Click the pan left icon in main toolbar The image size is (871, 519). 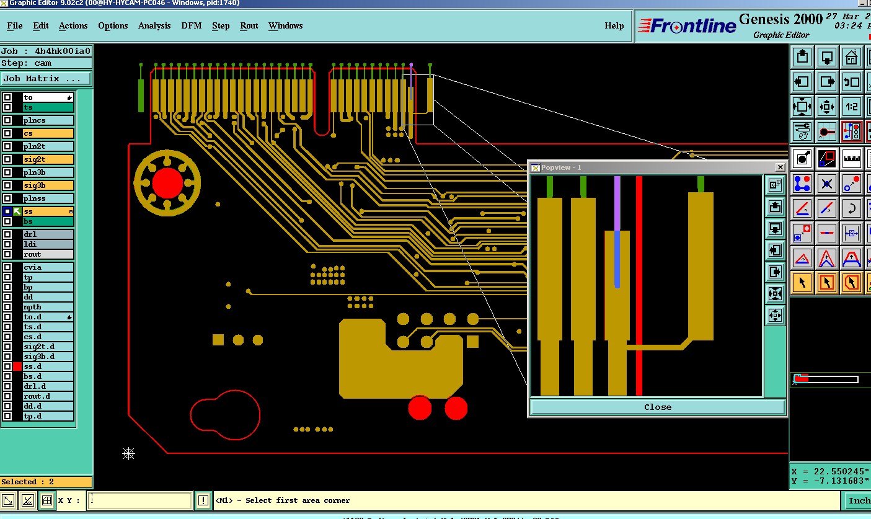pyautogui.click(x=802, y=81)
